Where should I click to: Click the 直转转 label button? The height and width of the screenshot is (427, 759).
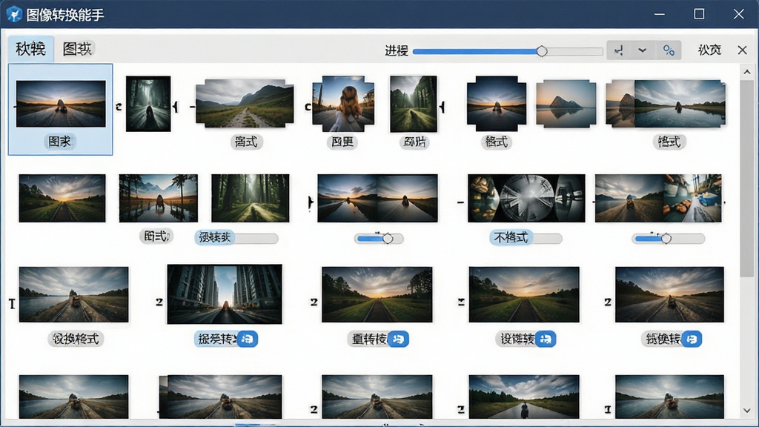coord(369,339)
